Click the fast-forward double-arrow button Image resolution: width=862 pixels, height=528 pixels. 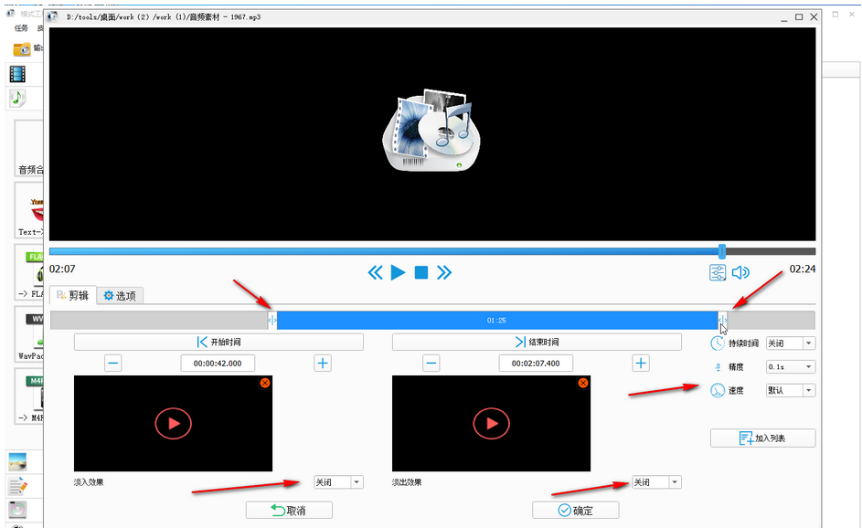tap(444, 272)
